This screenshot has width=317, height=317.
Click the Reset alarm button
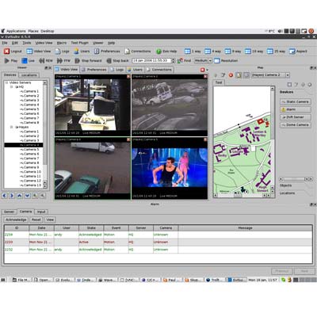[36, 220]
